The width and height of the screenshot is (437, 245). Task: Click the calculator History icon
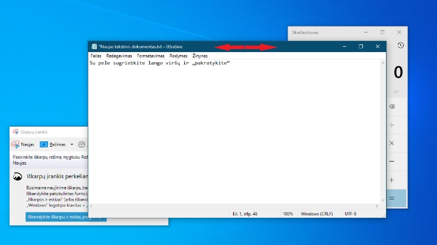pyautogui.click(x=401, y=46)
